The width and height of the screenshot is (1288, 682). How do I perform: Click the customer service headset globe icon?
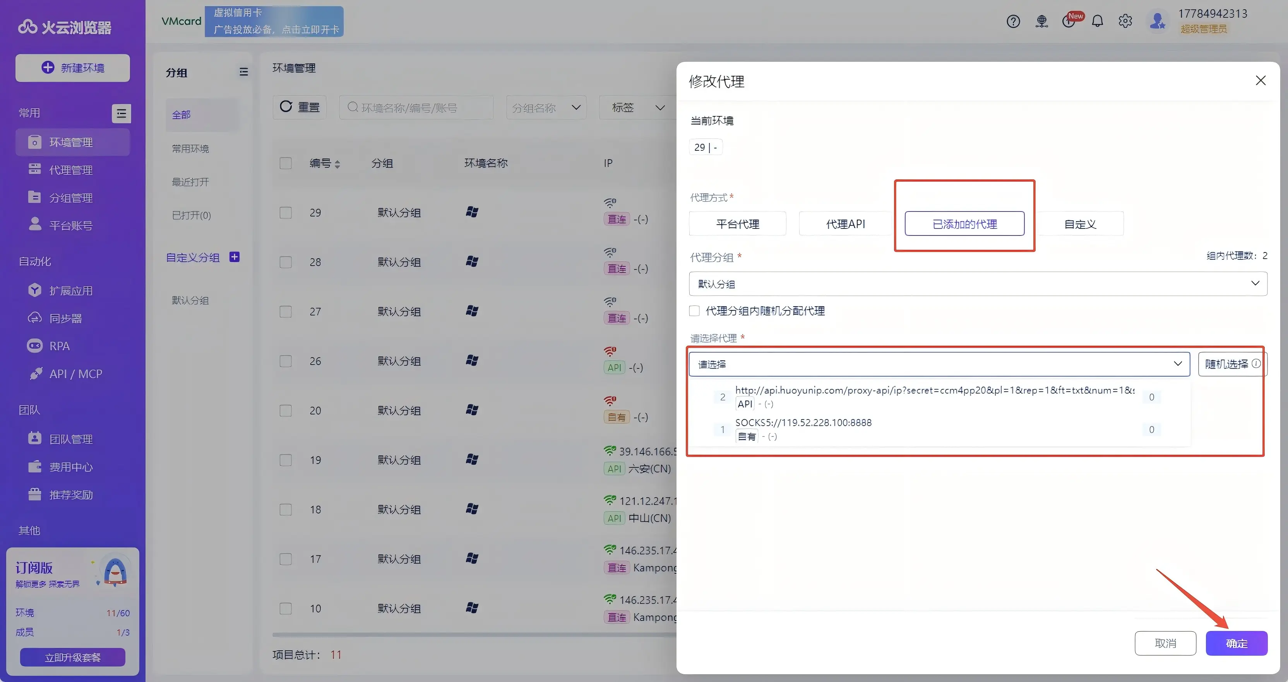[x=1041, y=22]
